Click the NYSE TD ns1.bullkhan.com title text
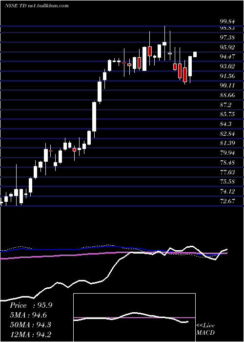The image size is (244, 342). (x=37, y=6)
